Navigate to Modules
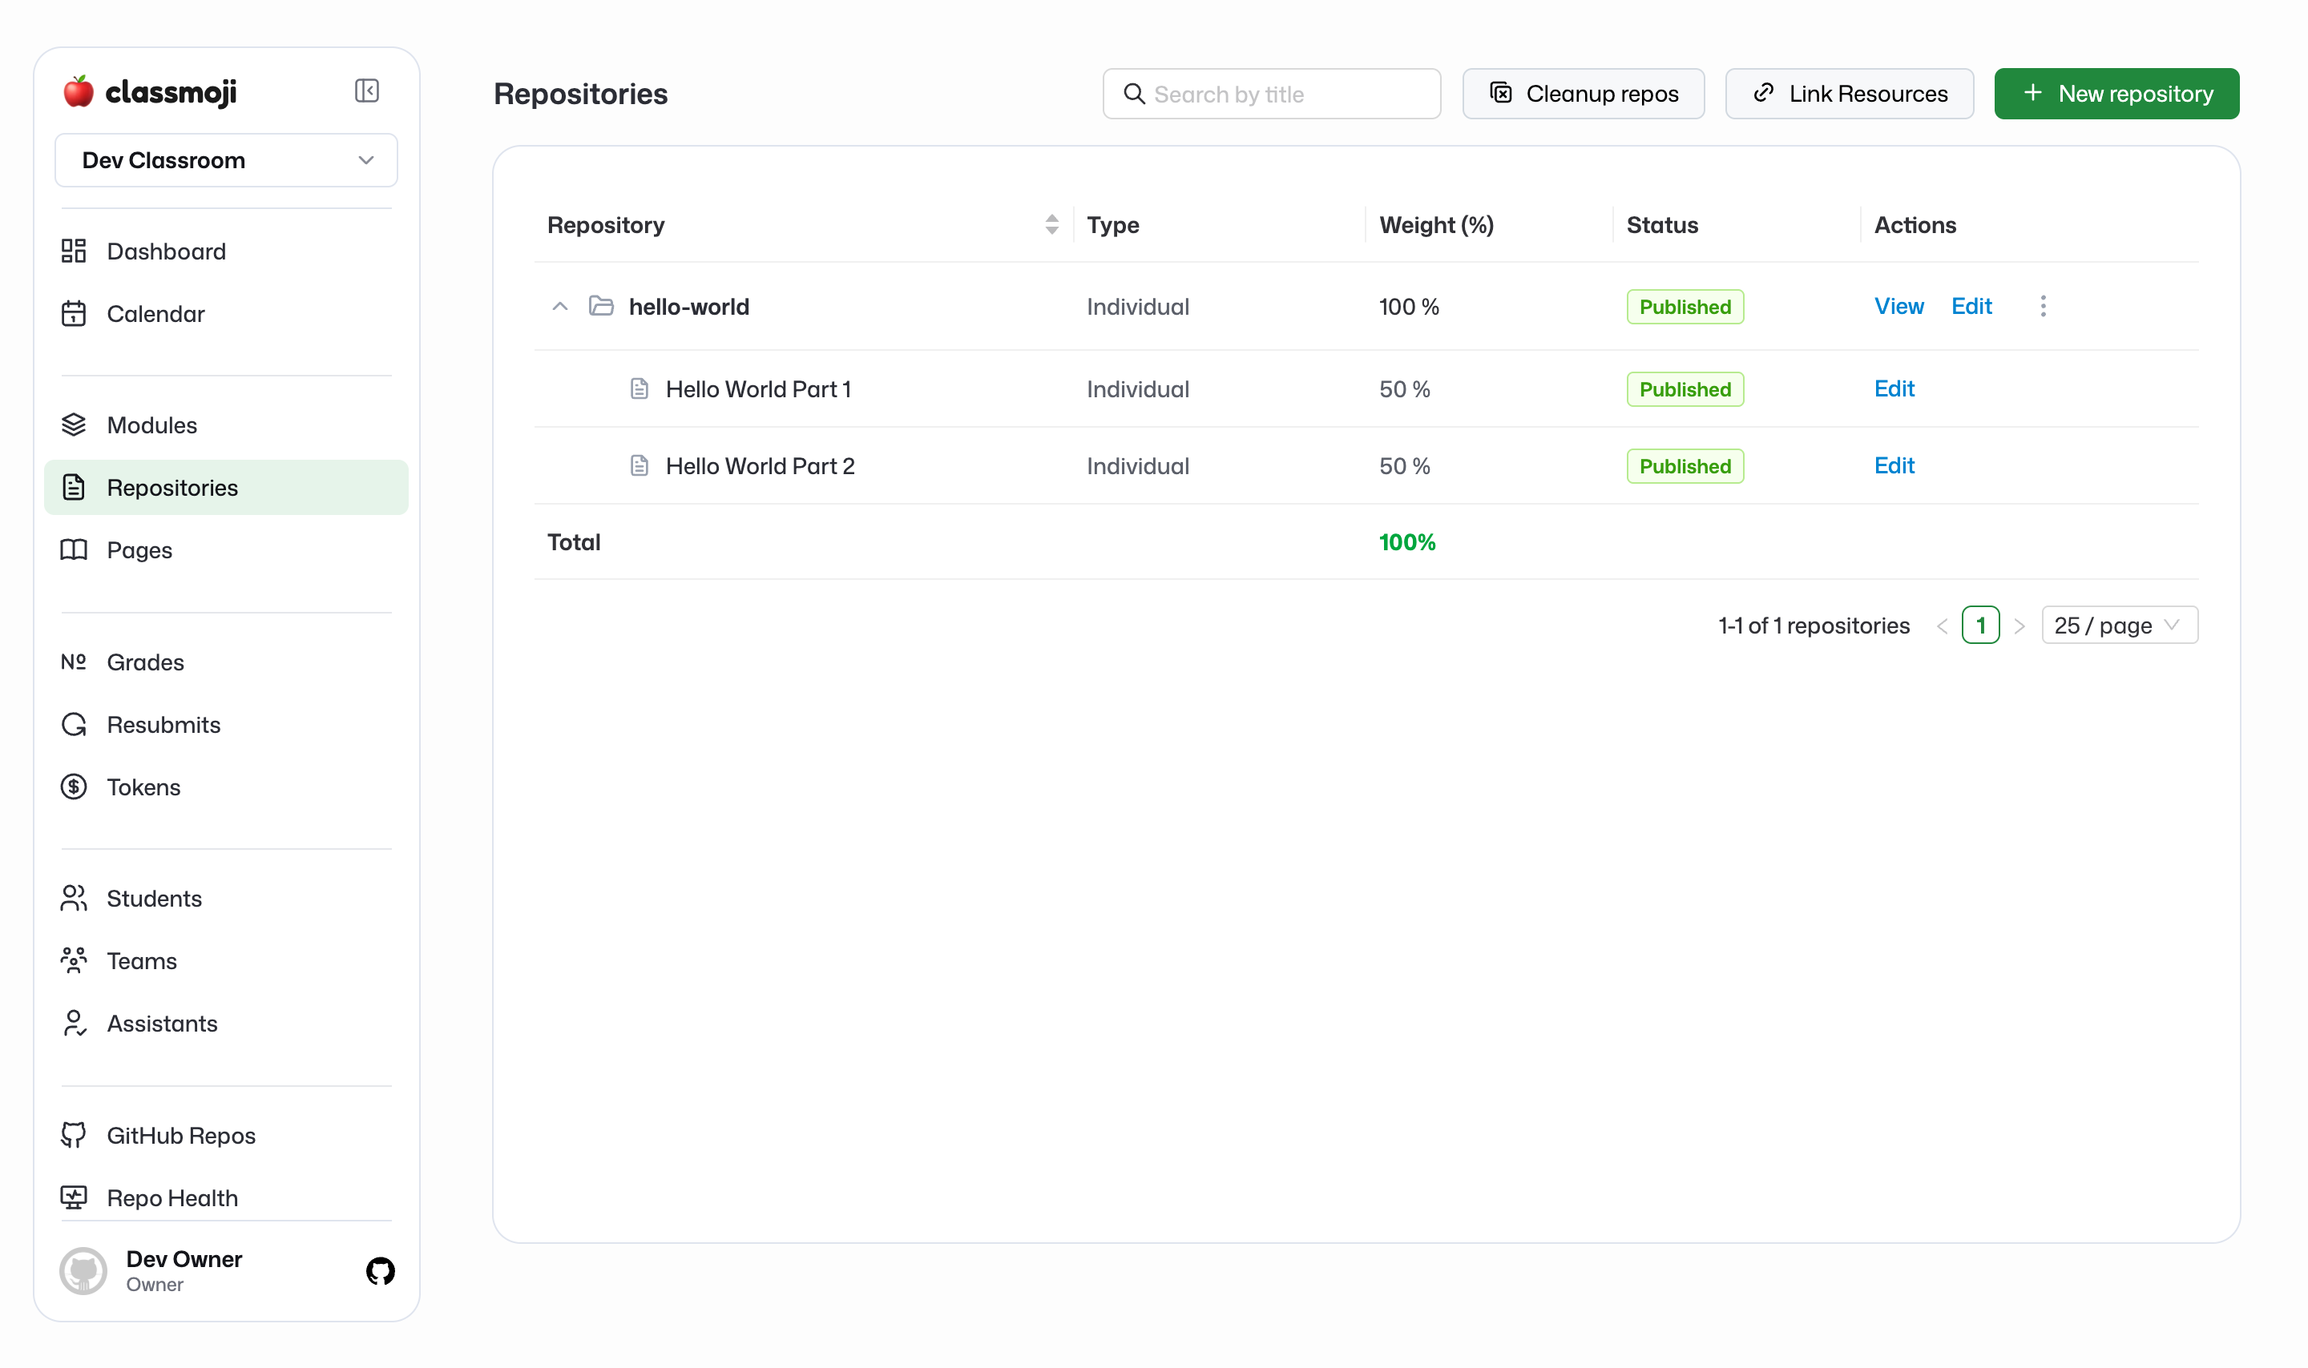Screen dimensions: 2308x1368 point(226,425)
